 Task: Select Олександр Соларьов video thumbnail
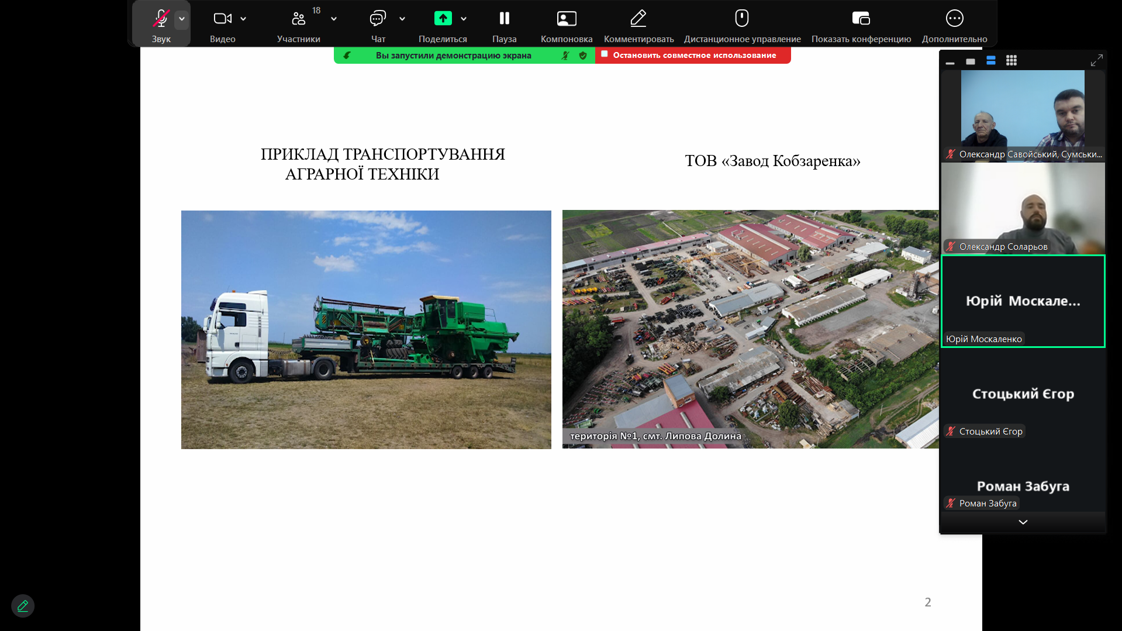click(x=1023, y=208)
